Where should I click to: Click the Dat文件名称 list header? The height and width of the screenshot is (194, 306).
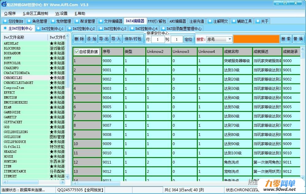(x=25, y=37)
